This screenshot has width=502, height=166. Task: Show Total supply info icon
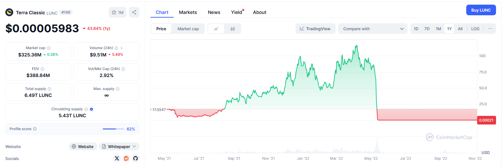(x=49, y=89)
